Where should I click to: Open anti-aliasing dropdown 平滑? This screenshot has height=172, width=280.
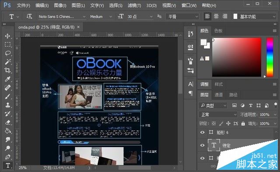pyautogui.click(x=182, y=17)
